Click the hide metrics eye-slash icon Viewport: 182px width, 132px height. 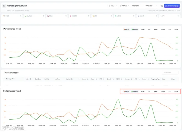coord(161,6)
